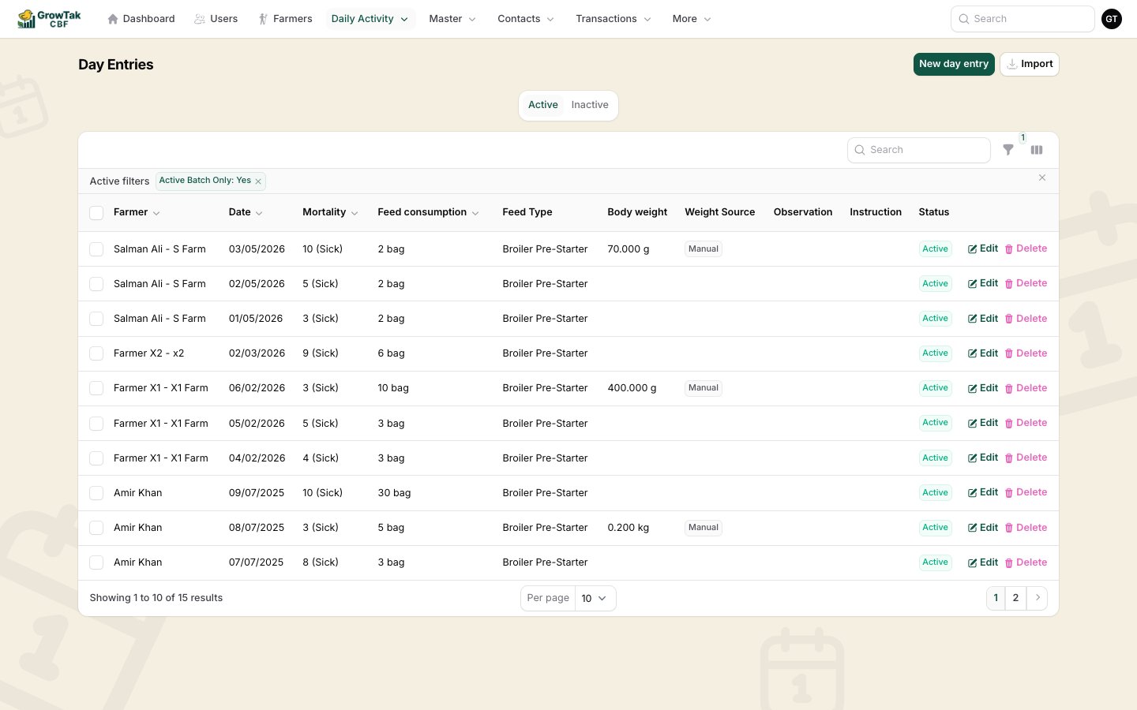1137x710 pixels.
Task: Check the select-all header checkbox
Action: pos(96,213)
